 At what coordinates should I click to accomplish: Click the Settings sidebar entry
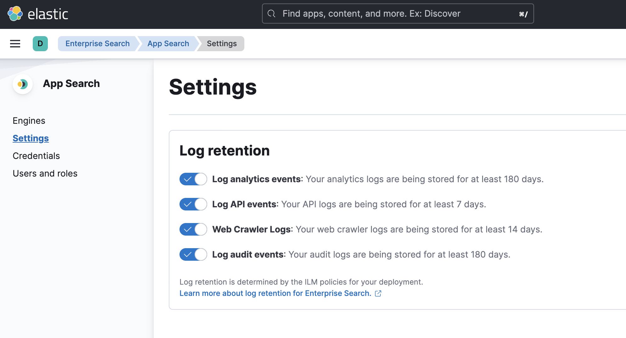click(x=31, y=138)
